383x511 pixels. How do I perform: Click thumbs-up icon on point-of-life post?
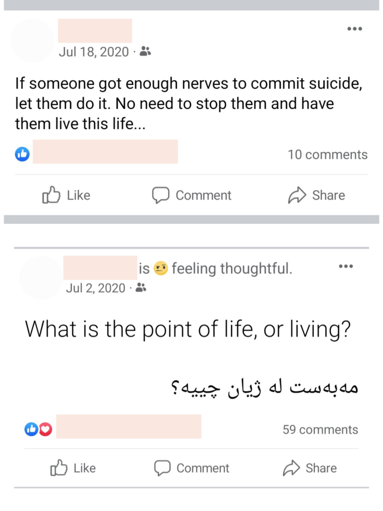[59, 468]
